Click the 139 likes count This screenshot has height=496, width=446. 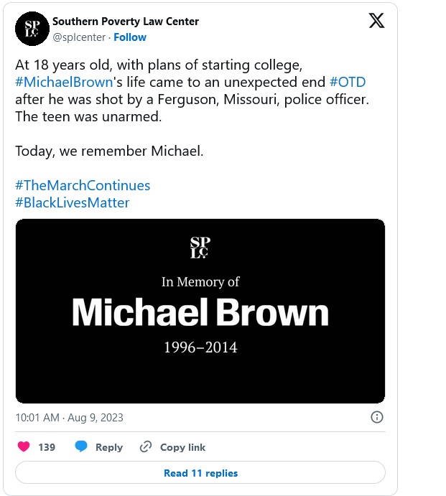[47, 447]
